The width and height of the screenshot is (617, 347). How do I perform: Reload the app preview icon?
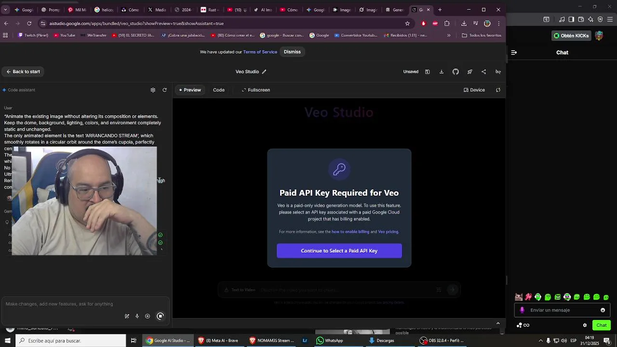(x=498, y=90)
